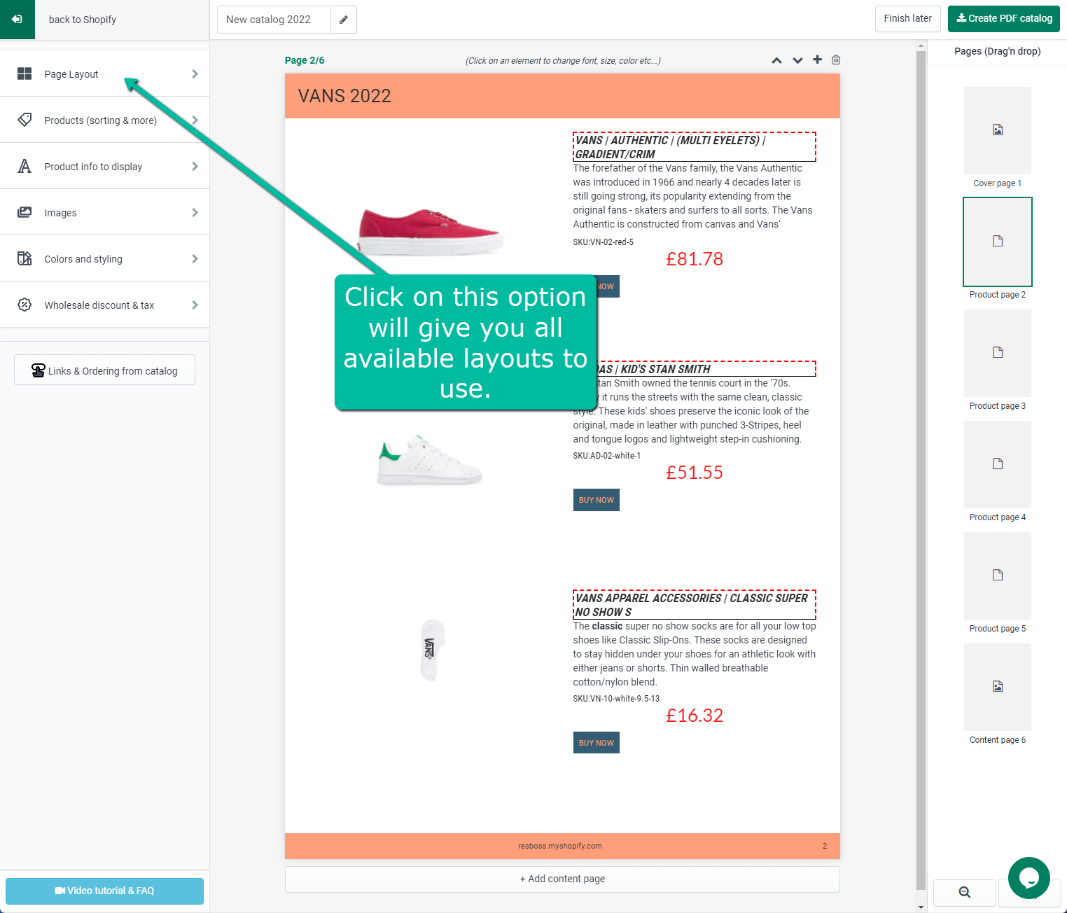Open Products (sorting & more) menu item
1067x913 pixels.
[x=104, y=120]
